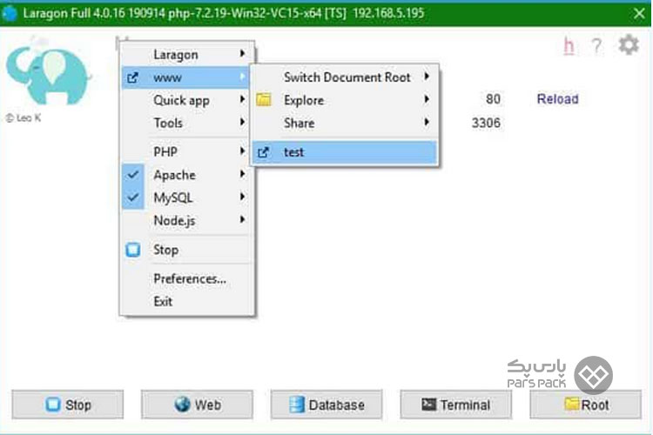
Task: Open the test site entry
Action: pos(345,152)
